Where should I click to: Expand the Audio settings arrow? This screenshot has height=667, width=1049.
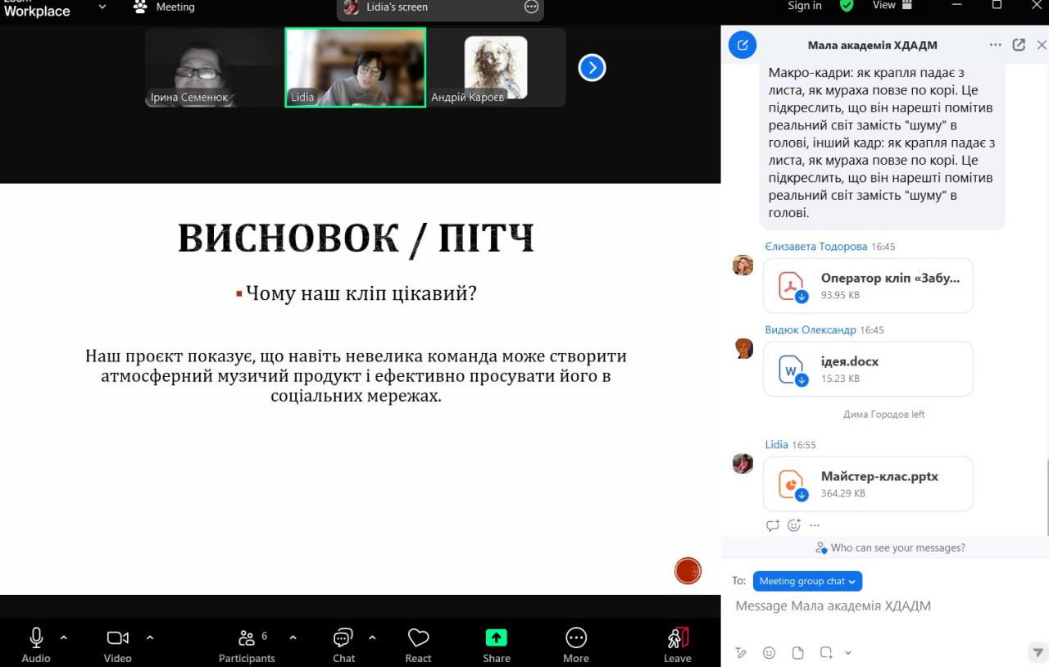point(64,638)
